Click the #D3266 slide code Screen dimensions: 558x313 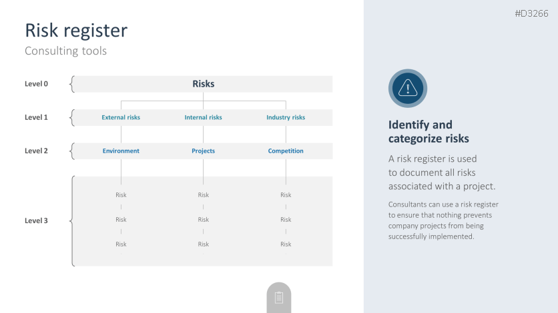point(531,13)
